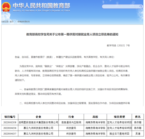Screen dimensions: 145x139
Task: Open the 教育部司局机构 breadcrumb link
Action: (x=24, y=22)
